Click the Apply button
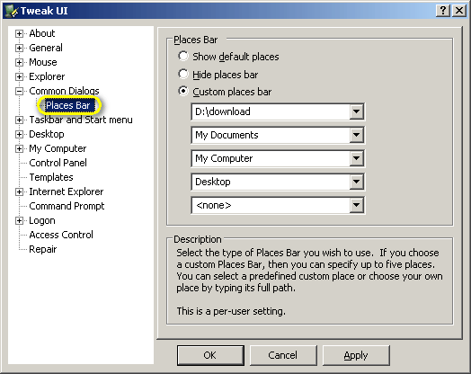471x374 pixels. coord(356,355)
